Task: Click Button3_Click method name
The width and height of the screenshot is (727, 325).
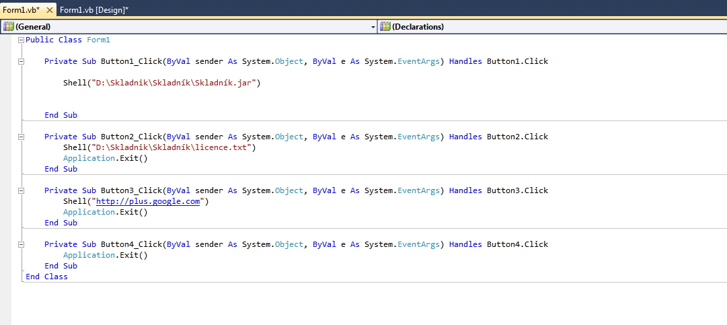Action: point(131,190)
